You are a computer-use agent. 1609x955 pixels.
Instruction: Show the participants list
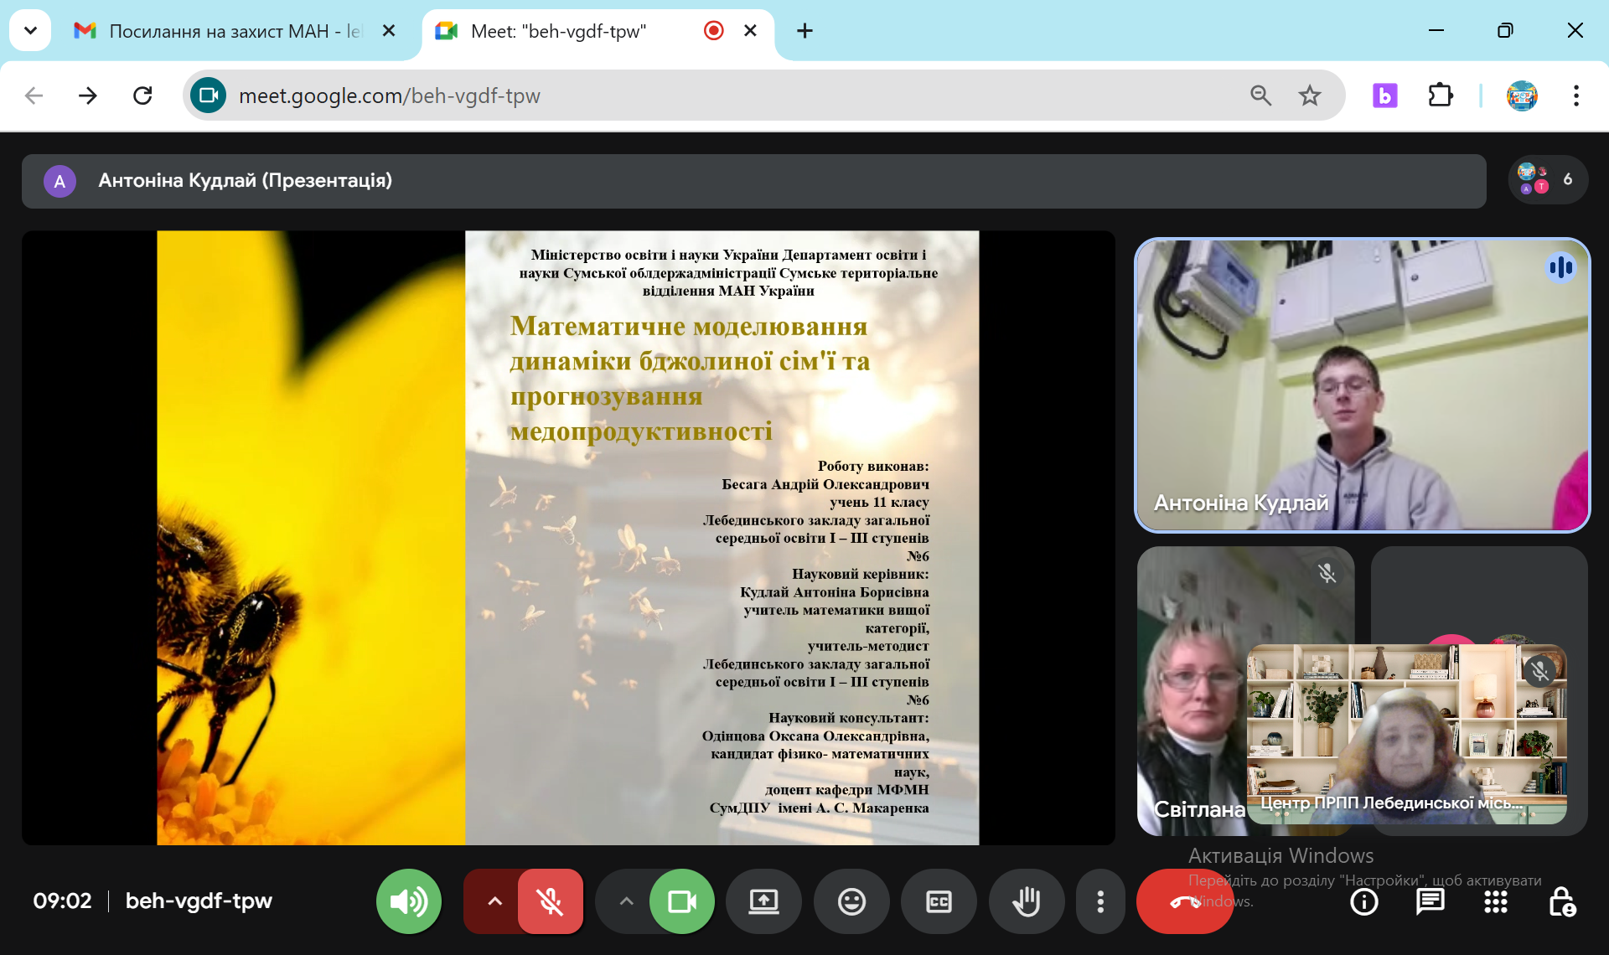tap(1547, 179)
